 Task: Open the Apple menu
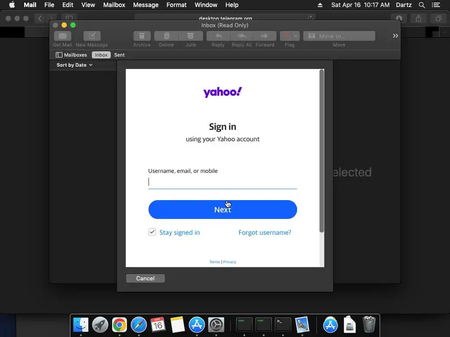(x=12, y=5)
